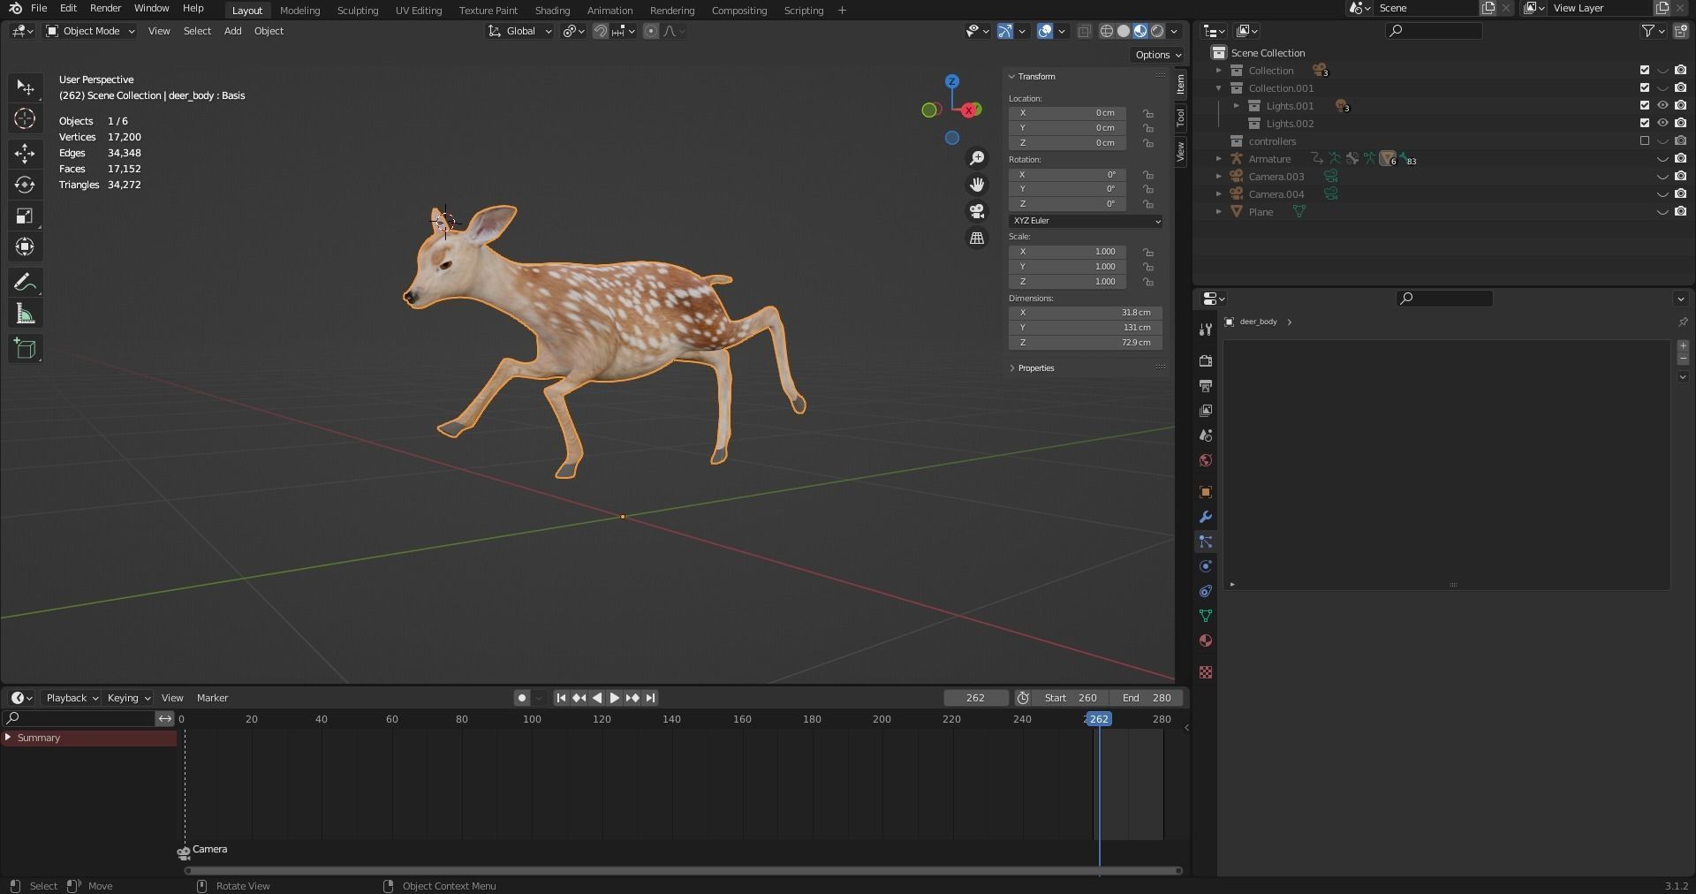
Task: Click the Select Box tool icon
Action: tap(25, 87)
